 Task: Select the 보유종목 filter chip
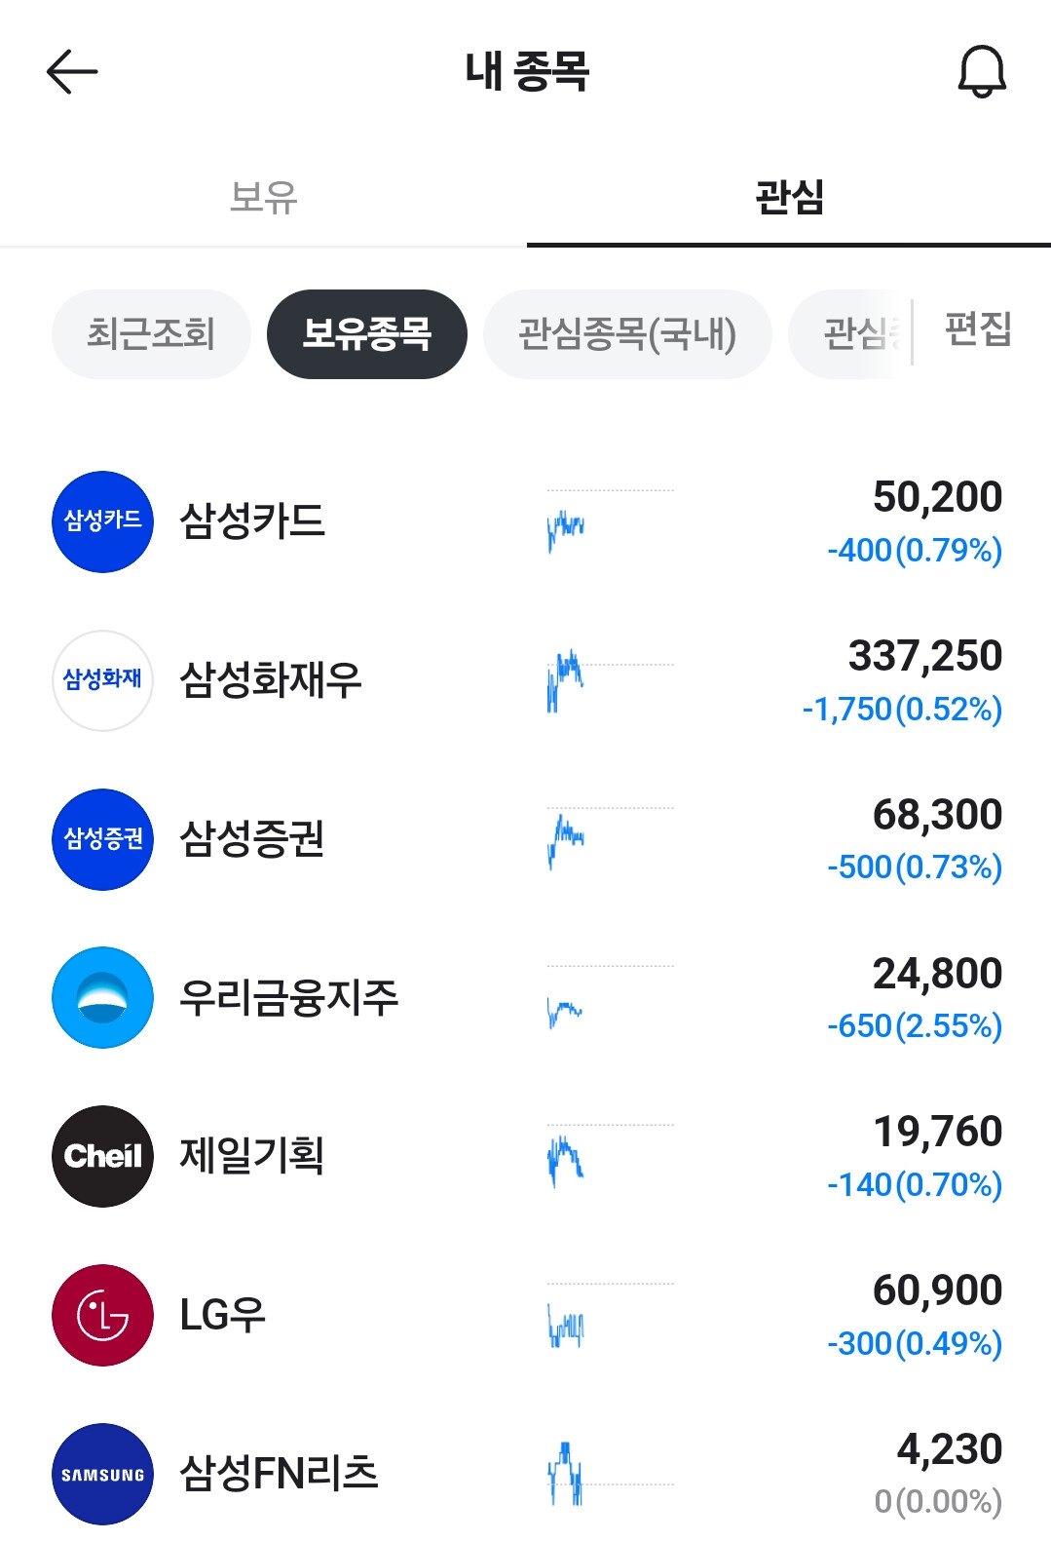click(366, 334)
